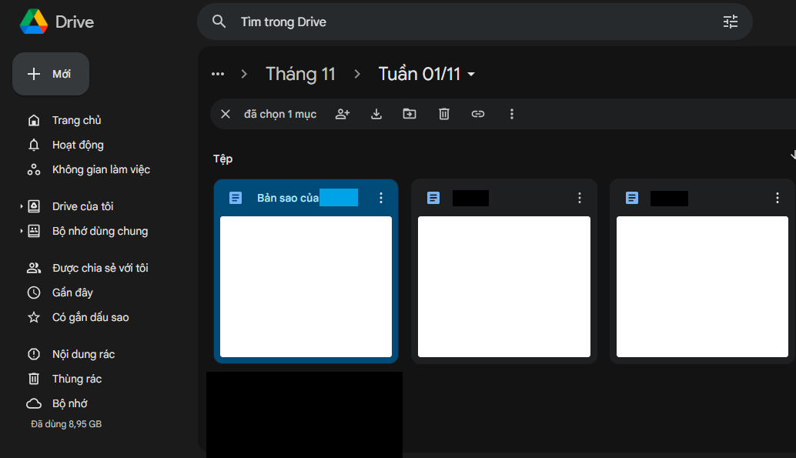
Task: Click the trash icon in selection toolbar
Action: (444, 114)
